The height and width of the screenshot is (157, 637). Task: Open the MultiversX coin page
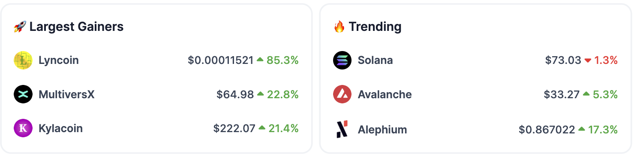coord(66,94)
